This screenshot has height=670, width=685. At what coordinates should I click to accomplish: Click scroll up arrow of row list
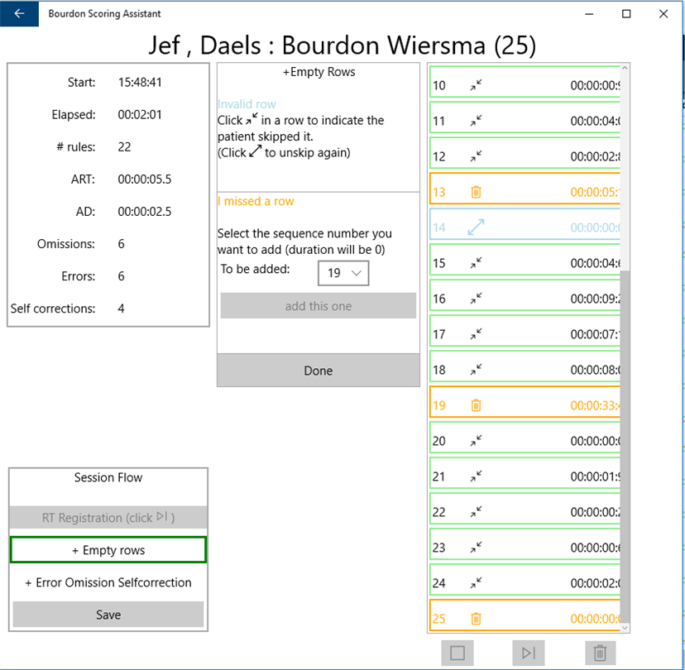point(625,68)
